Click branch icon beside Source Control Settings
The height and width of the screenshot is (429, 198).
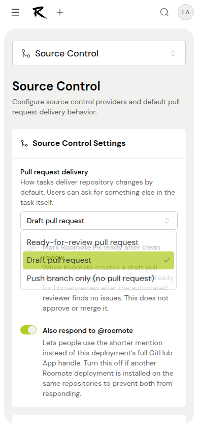[24, 143]
